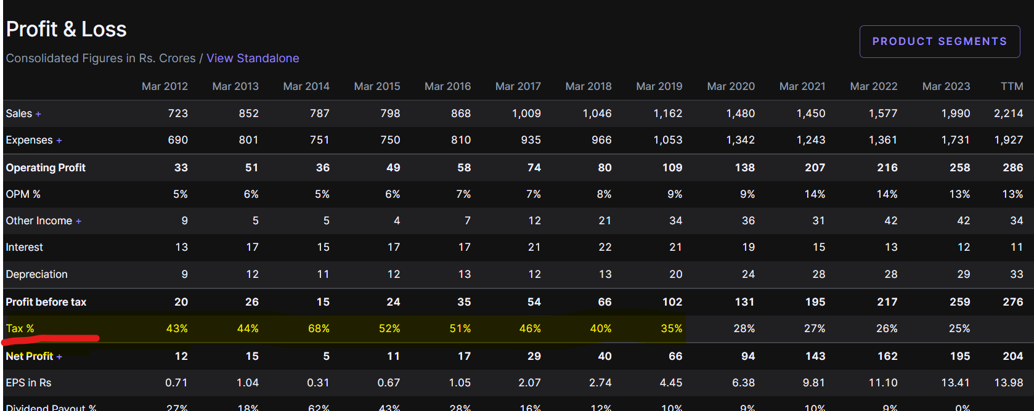Click the EPS in Rs label
The image size is (1034, 411).
pyautogui.click(x=28, y=383)
